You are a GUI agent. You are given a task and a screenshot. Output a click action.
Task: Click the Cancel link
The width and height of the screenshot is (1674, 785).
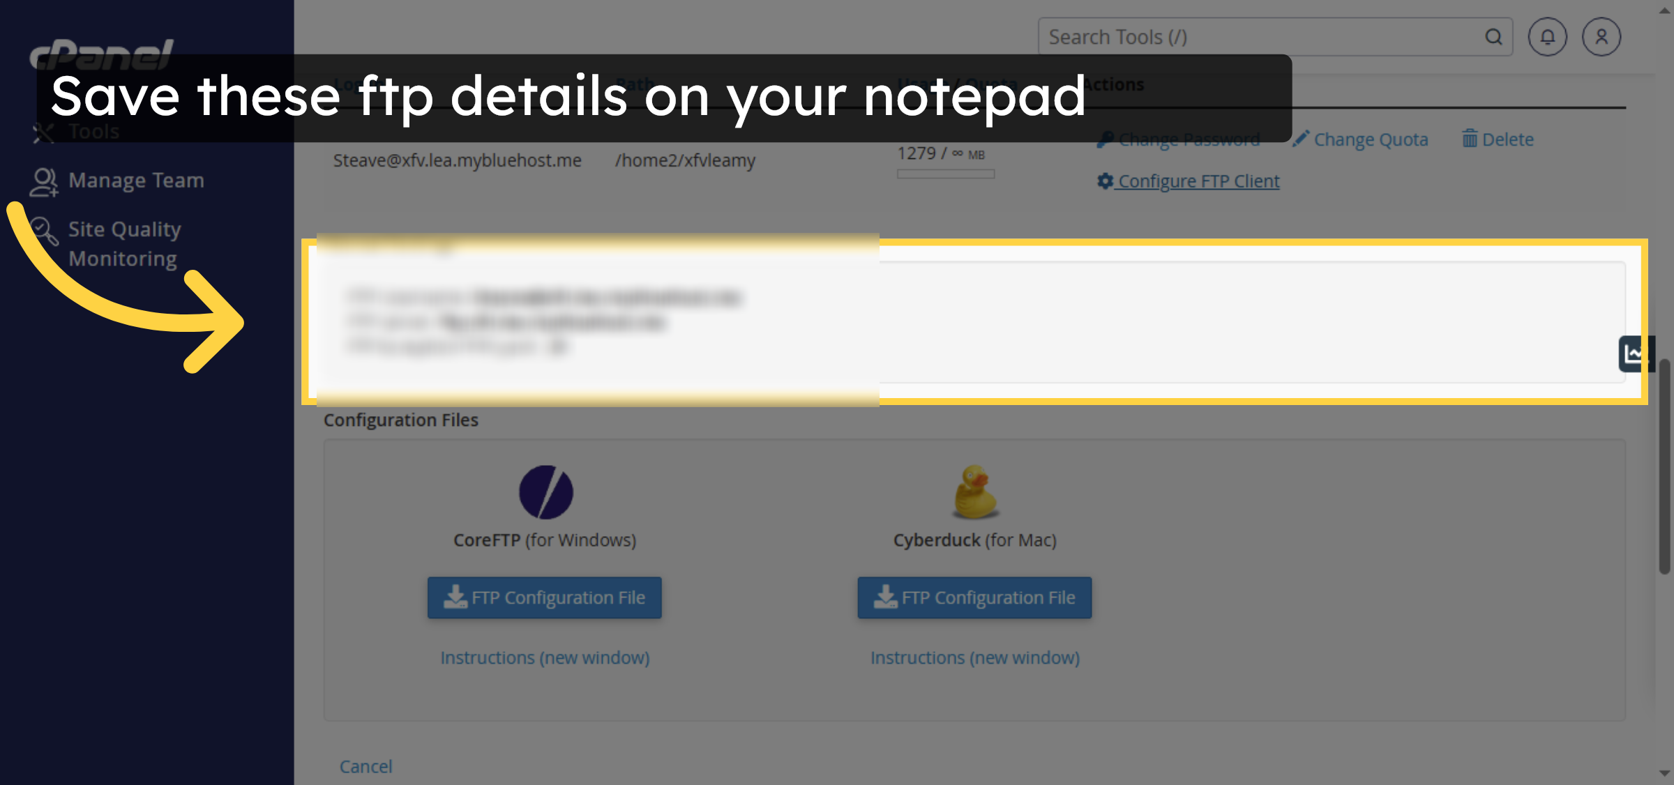(x=365, y=766)
